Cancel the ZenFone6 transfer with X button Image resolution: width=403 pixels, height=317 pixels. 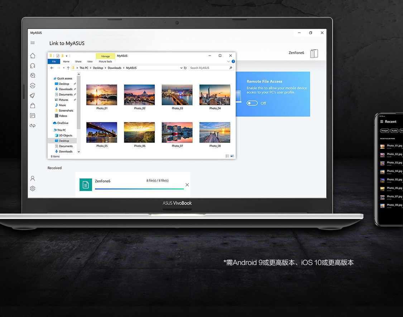187,185
